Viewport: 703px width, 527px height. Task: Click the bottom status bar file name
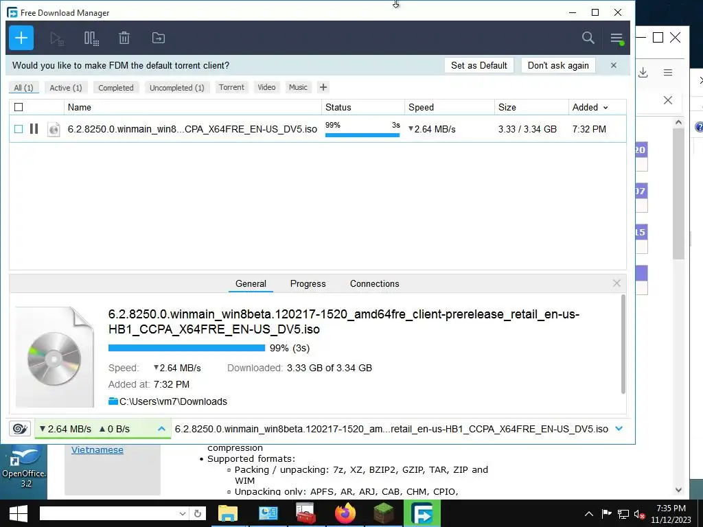[391, 429]
